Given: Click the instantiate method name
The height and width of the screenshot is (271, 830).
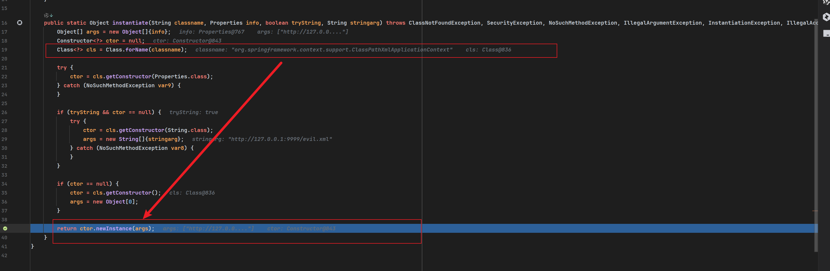Looking at the screenshot, I should click(130, 23).
